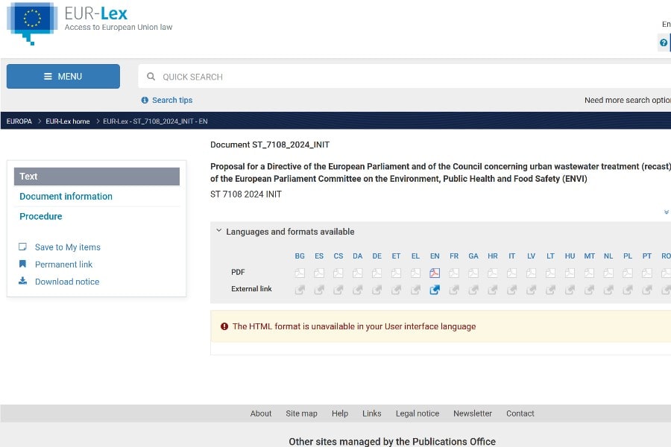Open the MENU dropdown button
Image resolution: width=671 pixels, height=447 pixels.
[63, 77]
